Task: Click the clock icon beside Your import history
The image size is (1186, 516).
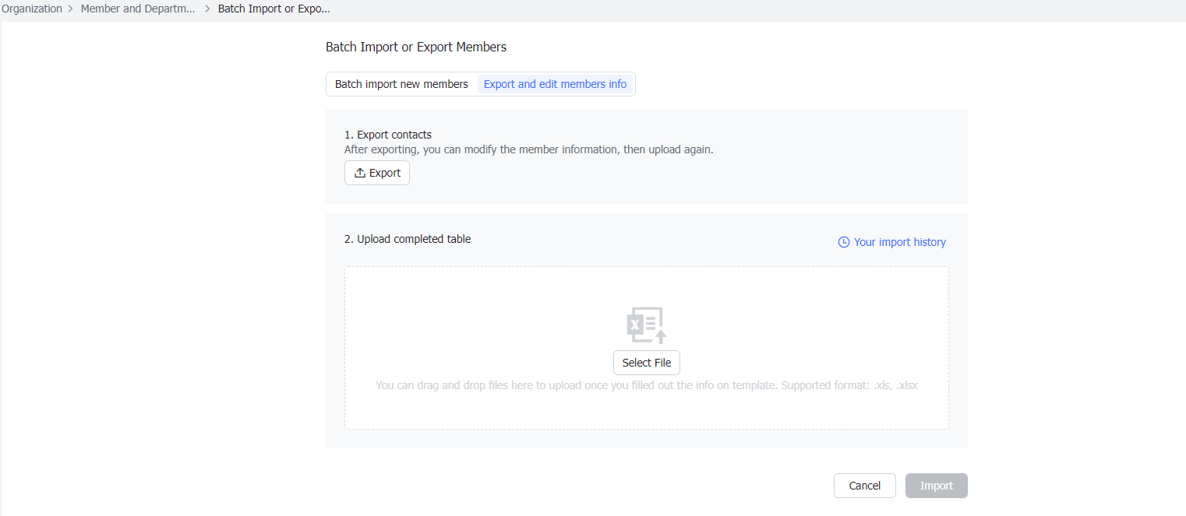Action: (844, 242)
